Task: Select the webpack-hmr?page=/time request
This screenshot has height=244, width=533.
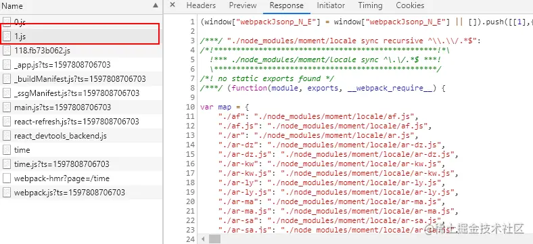Action: [x=80, y=178]
